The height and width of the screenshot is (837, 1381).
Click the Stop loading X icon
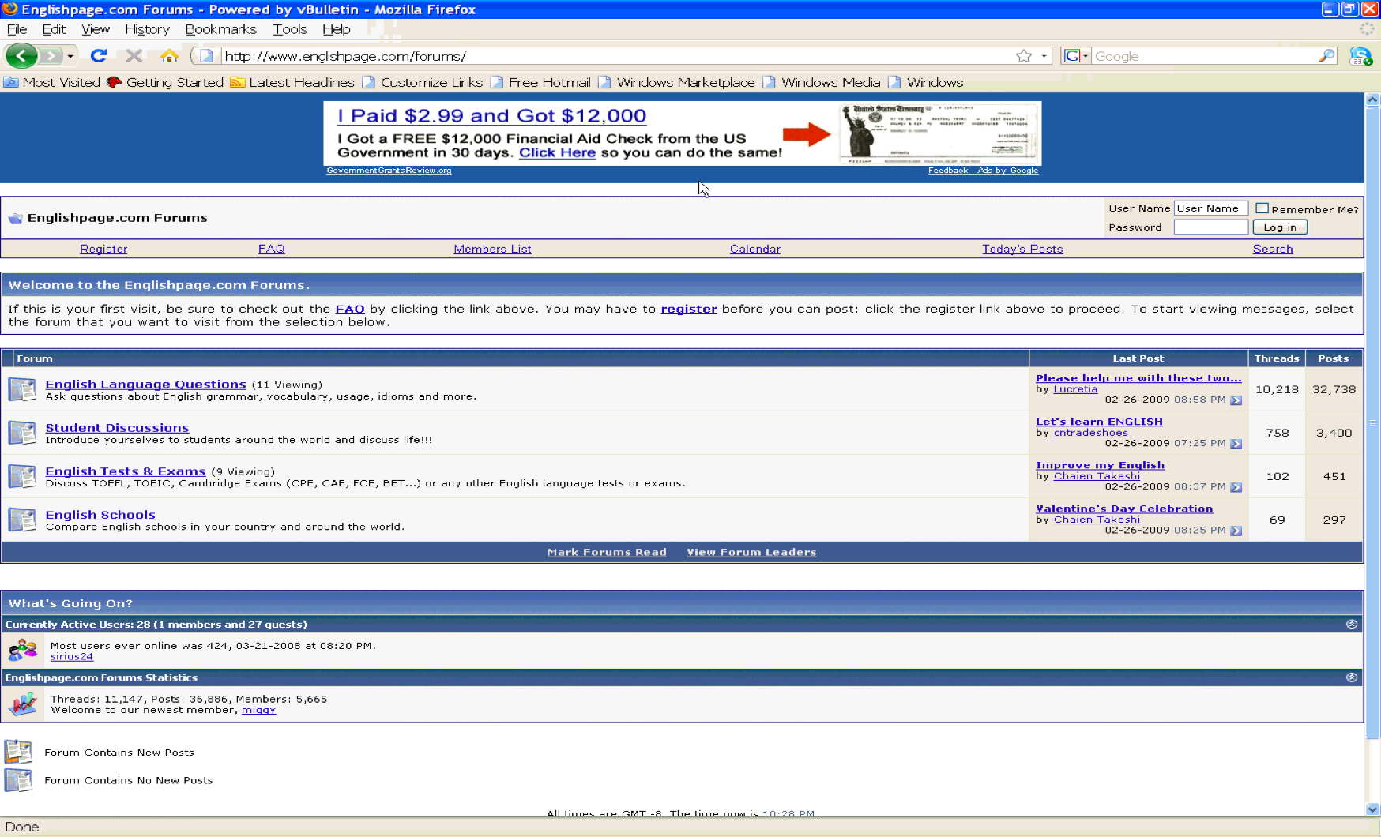pos(134,56)
